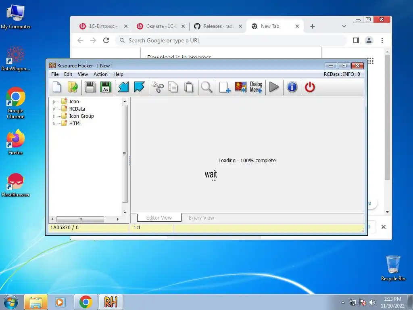Viewport: 413px width, 310px height.
Task: Open the Help menu
Action: tap(118, 74)
